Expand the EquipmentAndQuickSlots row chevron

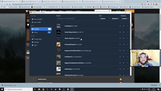(128, 51)
